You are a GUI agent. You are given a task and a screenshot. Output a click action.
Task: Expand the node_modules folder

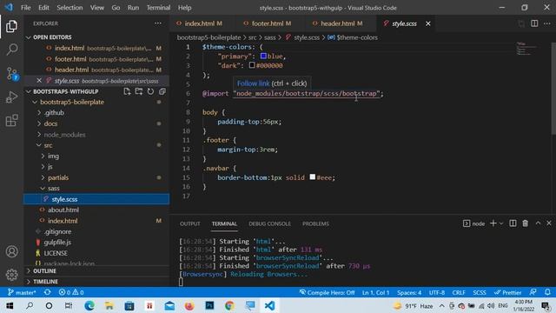coord(64,135)
